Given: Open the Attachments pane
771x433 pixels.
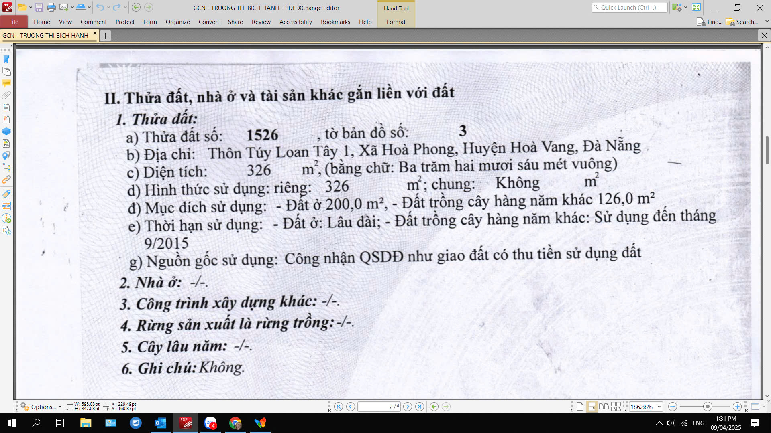Looking at the screenshot, I should click(x=6, y=95).
